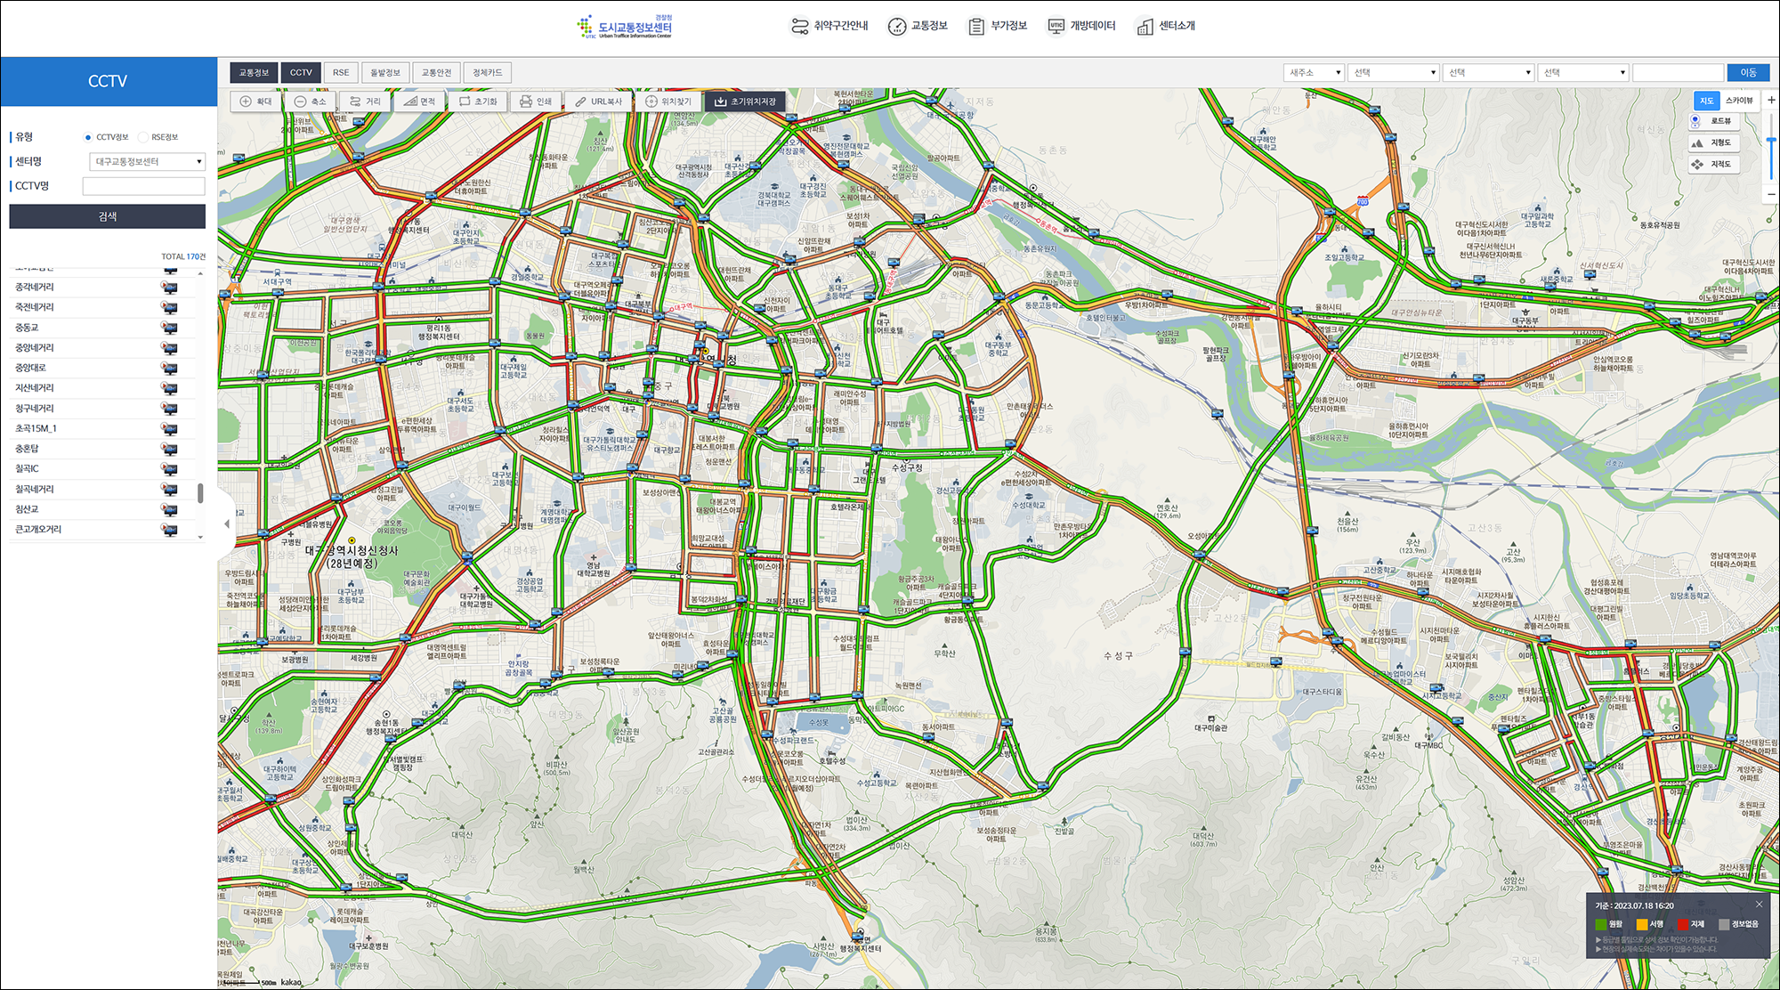Expand the first 선택 region dropdown

(x=1393, y=73)
